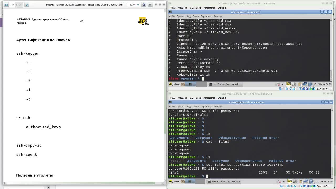Open the PDF viewer hamburger options menu
This screenshot has width=336, height=189.
(x=150, y=5)
